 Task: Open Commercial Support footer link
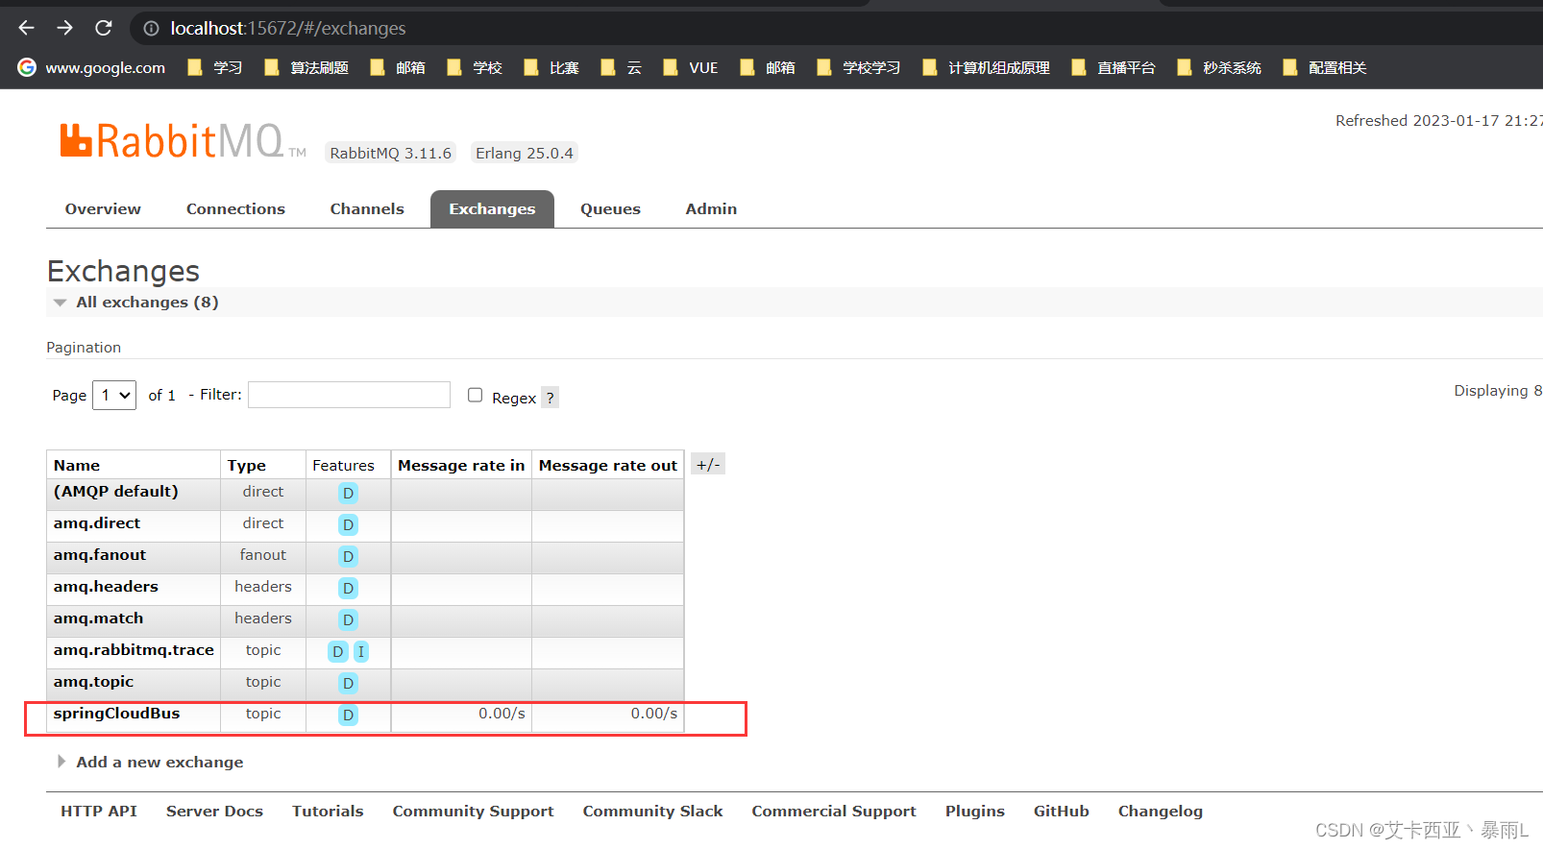[x=834, y=811]
